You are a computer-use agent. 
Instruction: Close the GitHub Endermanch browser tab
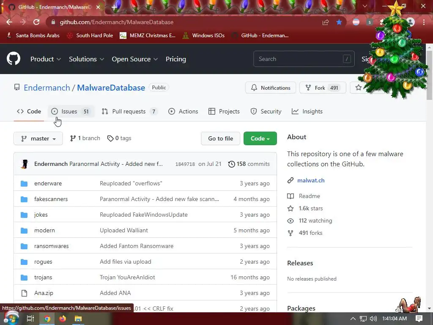98,7
